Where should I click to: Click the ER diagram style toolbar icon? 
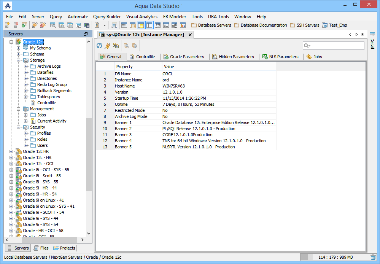(x=158, y=25)
